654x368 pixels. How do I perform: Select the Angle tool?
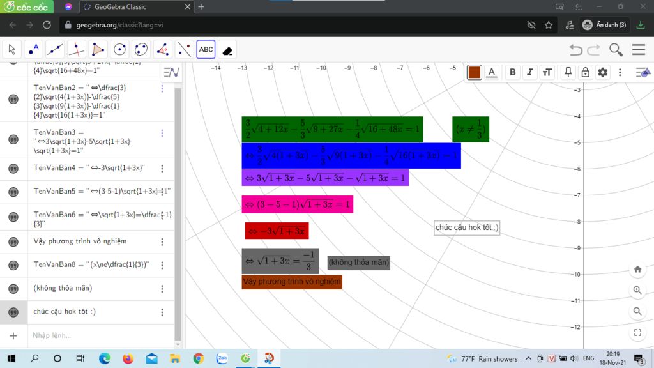[x=163, y=50]
